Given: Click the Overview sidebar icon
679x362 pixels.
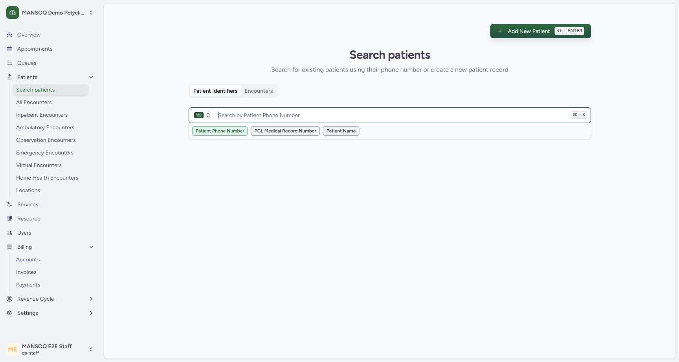Looking at the screenshot, I should tap(9, 35).
